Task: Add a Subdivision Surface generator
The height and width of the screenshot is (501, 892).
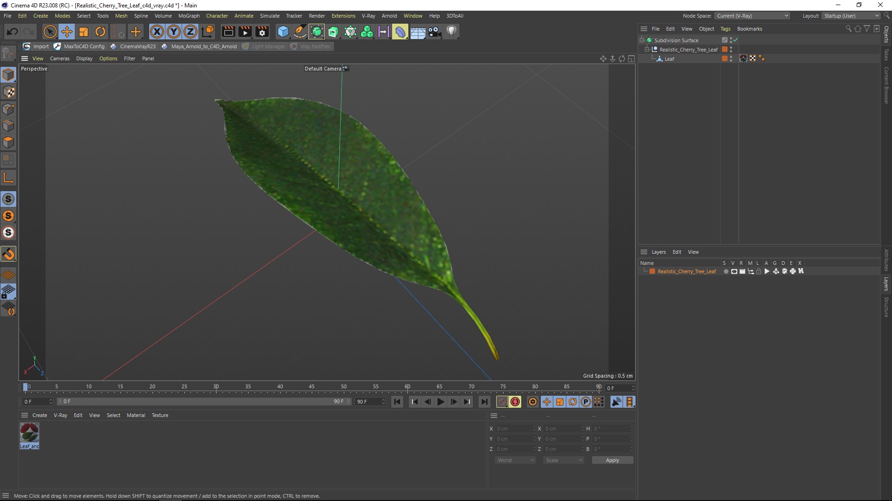Action: [x=317, y=32]
